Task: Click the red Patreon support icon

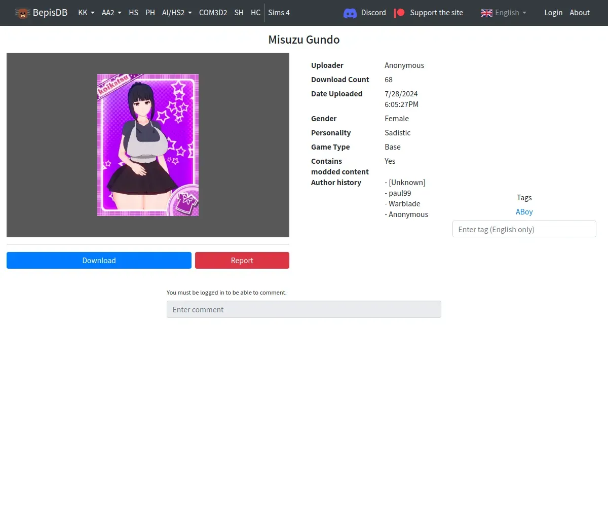Action: point(400,13)
